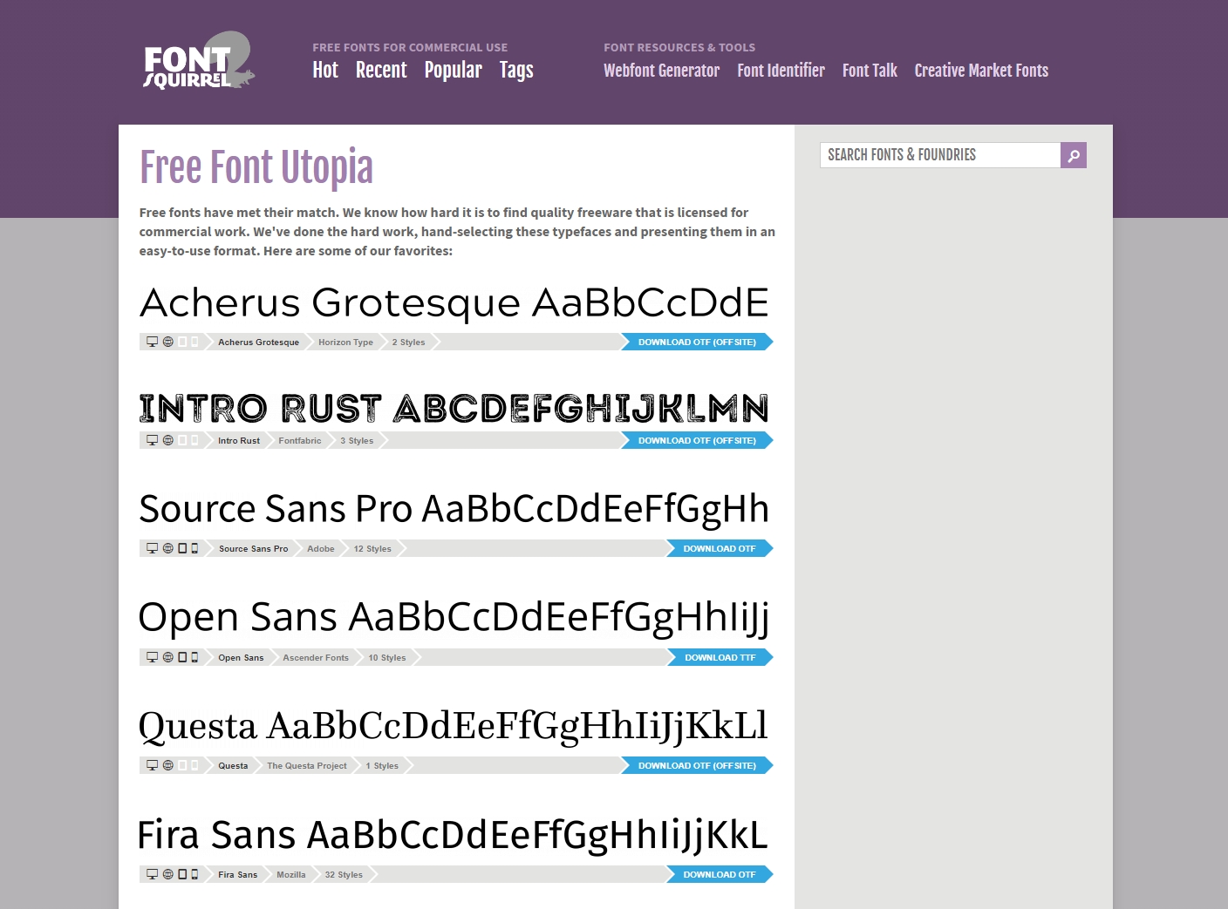The width and height of the screenshot is (1228, 909).
Task: Open Creative Market Fonts link
Action: click(981, 71)
